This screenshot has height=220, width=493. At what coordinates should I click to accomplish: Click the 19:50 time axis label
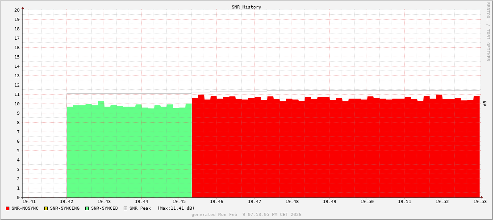pos(367,202)
